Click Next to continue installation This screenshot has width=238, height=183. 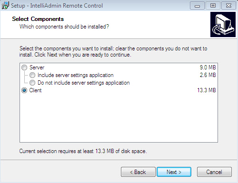(174, 172)
